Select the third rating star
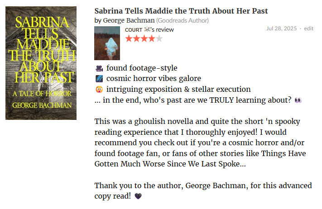The image size is (322, 209). [x=144, y=38]
